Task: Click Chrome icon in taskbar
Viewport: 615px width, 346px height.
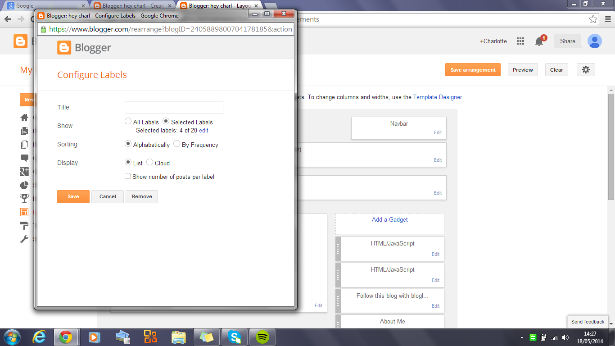Action: coord(66,337)
